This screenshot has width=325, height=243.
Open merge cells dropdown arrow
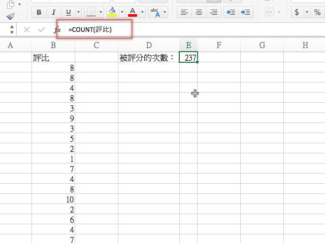click(x=279, y=12)
